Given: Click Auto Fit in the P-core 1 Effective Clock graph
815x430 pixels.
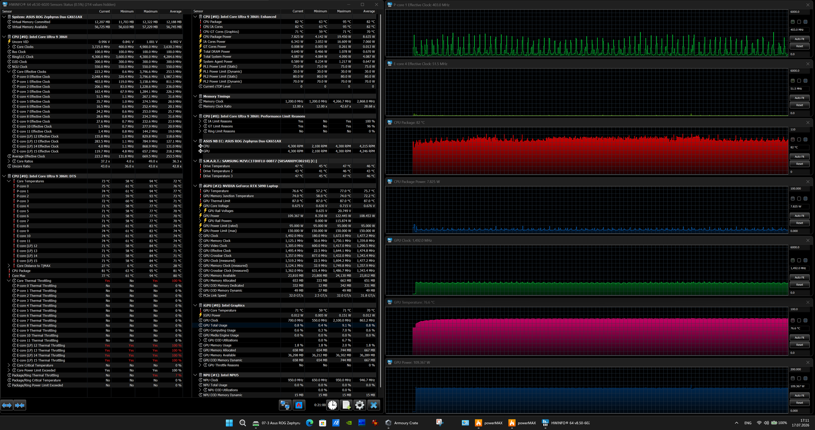Looking at the screenshot, I should click(x=800, y=39).
